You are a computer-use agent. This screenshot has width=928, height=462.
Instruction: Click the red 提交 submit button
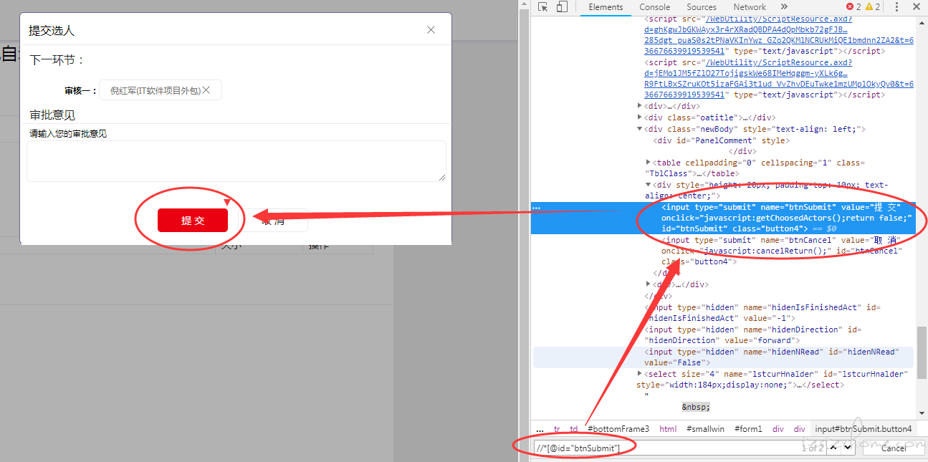click(x=193, y=221)
